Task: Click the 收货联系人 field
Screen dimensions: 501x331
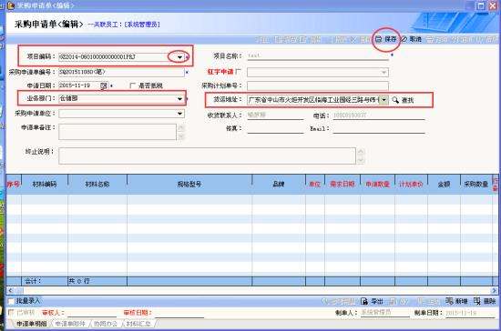Action: point(275,115)
